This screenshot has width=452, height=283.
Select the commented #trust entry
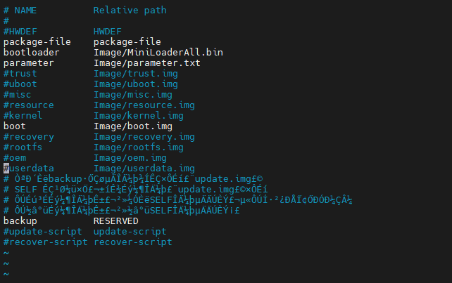click(x=20, y=74)
